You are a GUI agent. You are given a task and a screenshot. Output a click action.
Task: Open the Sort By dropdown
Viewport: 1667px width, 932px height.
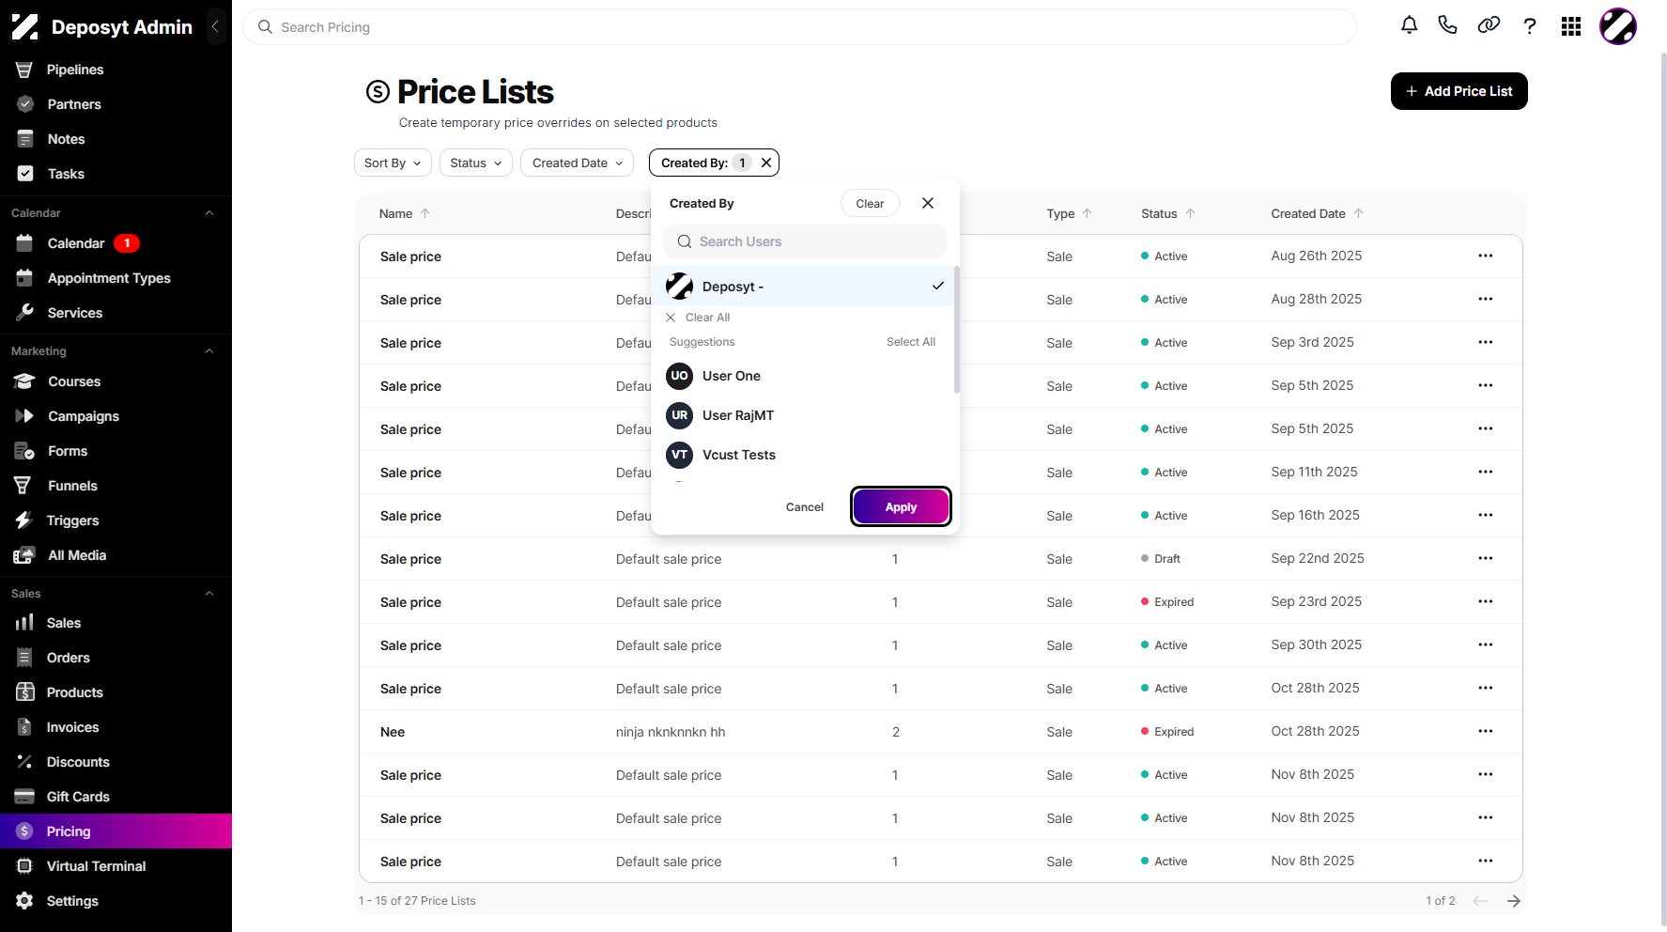pos(393,163)
